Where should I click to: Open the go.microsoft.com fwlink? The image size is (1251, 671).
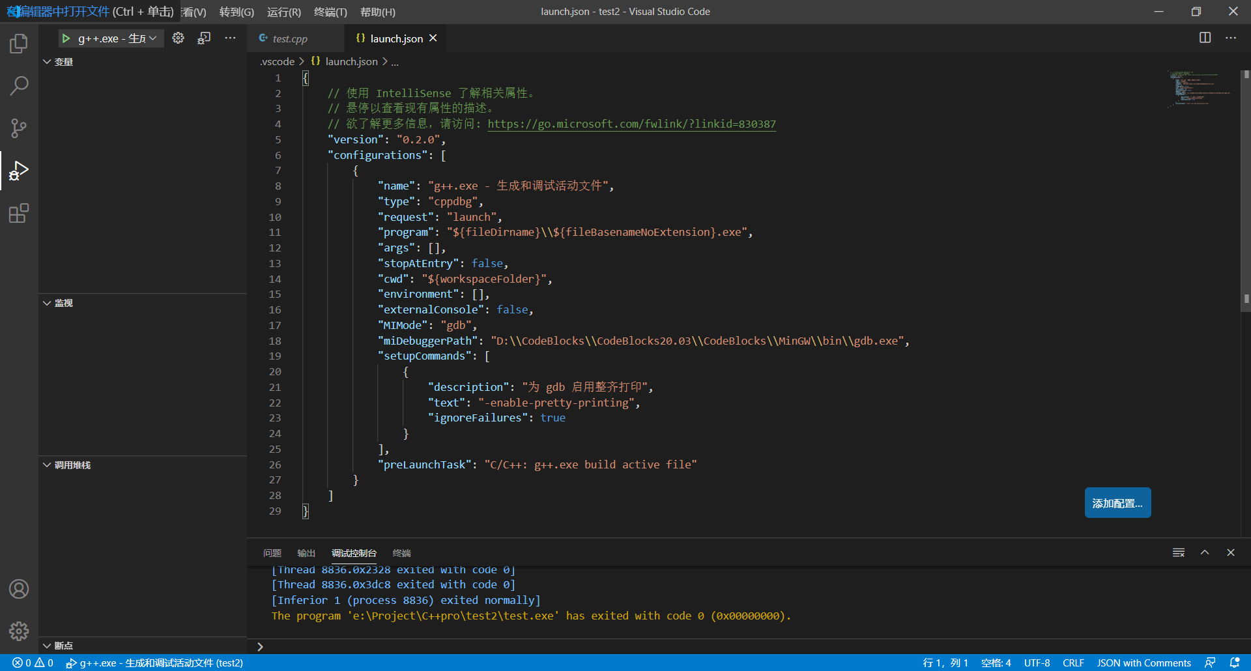coord(631,124)
